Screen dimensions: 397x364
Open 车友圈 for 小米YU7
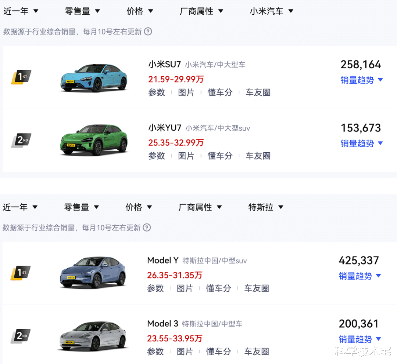click(x=258, y=156)
